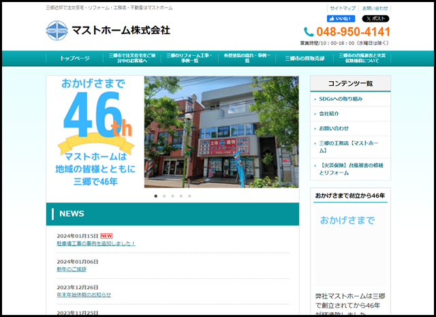Open news link 年末年始休暇のお知らせ

(x=84, y=295)
